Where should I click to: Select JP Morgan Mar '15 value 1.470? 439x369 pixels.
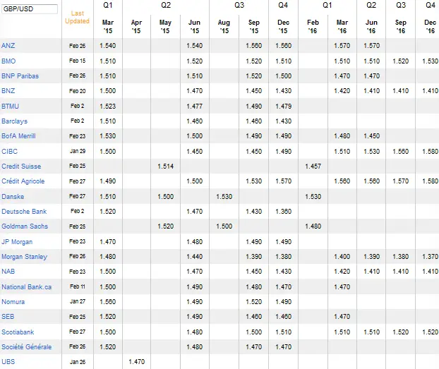coord(108,242)
